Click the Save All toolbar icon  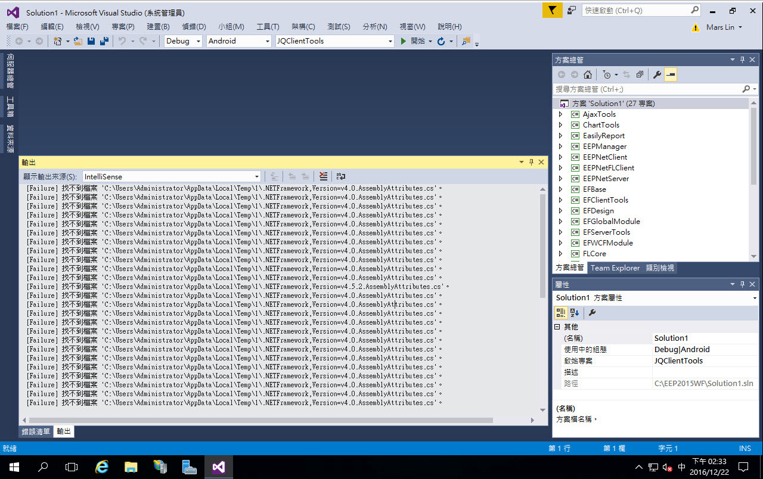(104, 41)
